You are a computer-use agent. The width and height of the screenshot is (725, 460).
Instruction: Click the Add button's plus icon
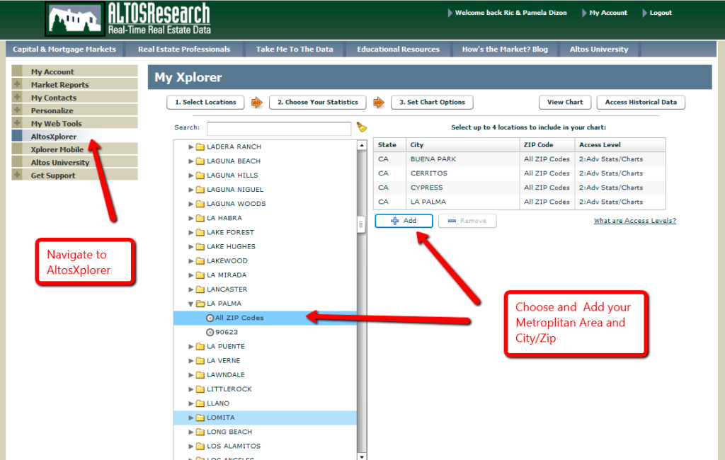(394, 221)
